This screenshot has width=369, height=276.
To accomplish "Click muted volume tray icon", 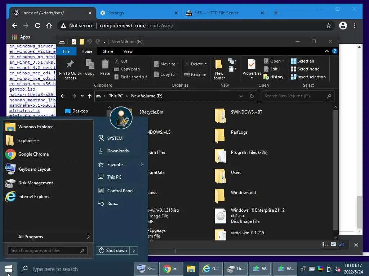I will (337, 269).
